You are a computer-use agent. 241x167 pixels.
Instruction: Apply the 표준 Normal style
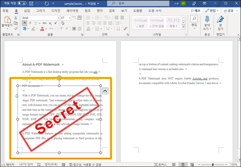[140, 22]
